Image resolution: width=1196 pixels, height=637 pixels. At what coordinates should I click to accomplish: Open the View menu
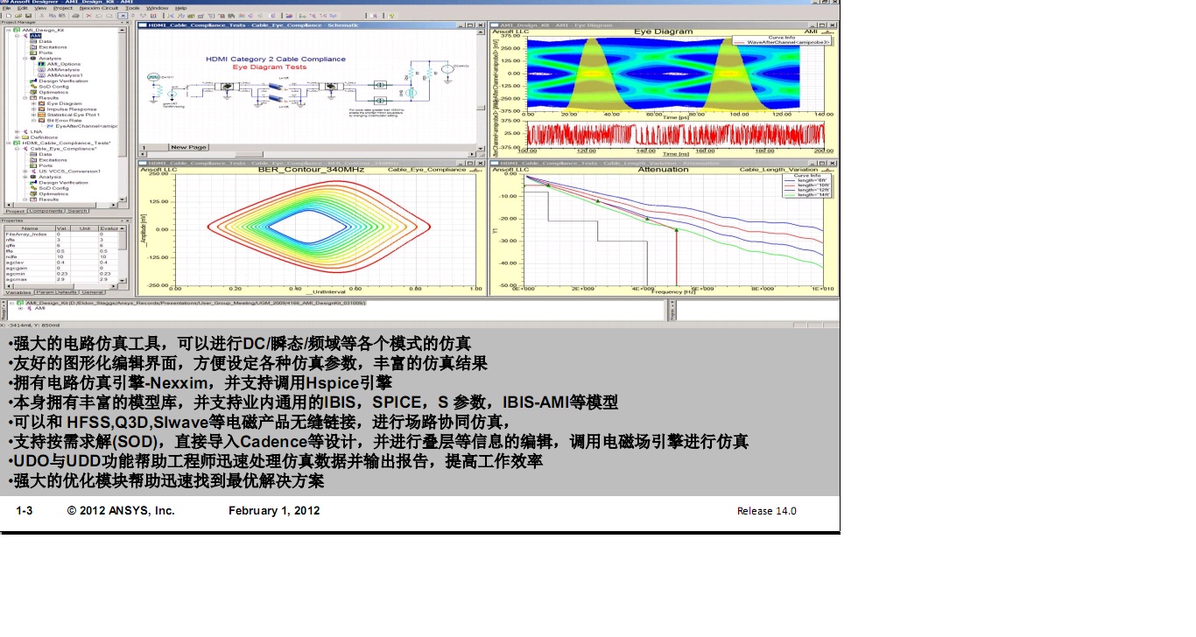point(39,8)
